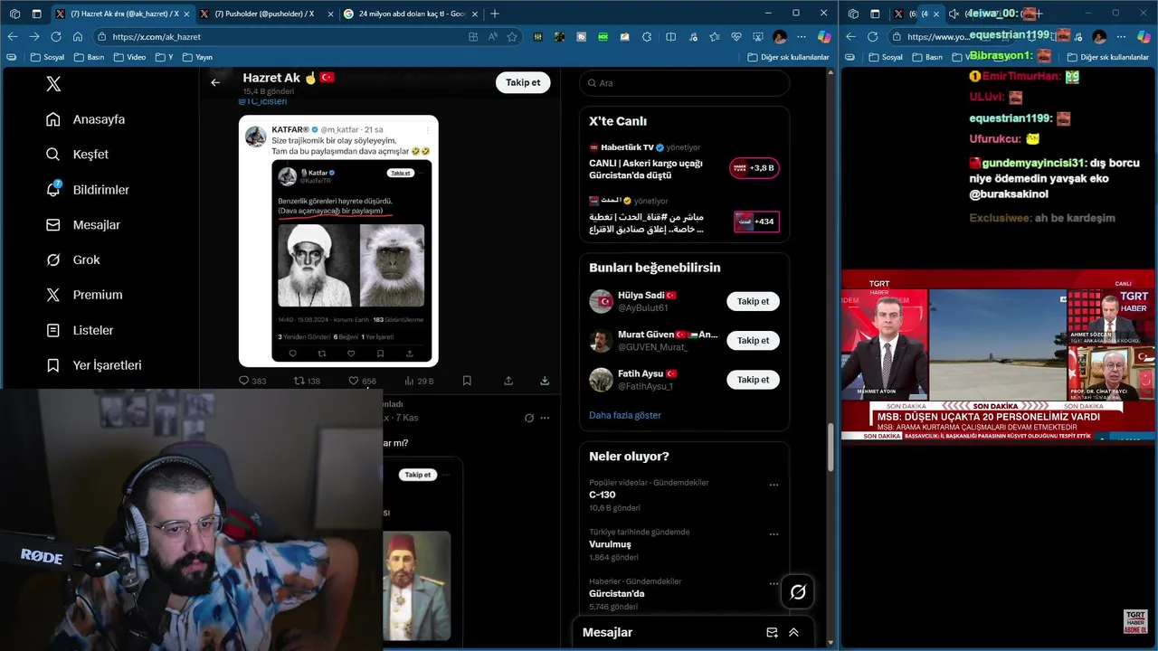Follow Hülya Sadi with Takip et
Image resolution: width=1158 pixels, height=651 pixels.
(x=753, y=301)
